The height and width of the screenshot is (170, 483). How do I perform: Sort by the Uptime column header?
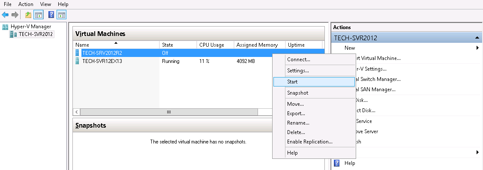pyautogui.click(x=304, y=45)
